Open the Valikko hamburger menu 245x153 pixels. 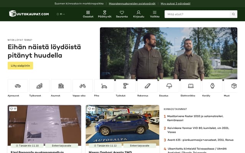tap(155, 14)
